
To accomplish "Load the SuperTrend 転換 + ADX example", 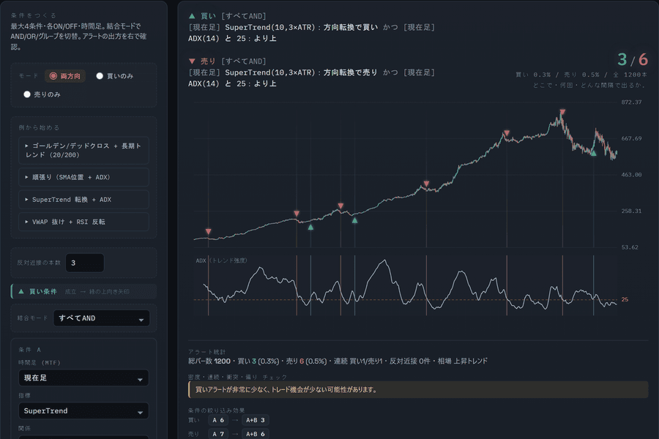I will (x=83, y=200).
